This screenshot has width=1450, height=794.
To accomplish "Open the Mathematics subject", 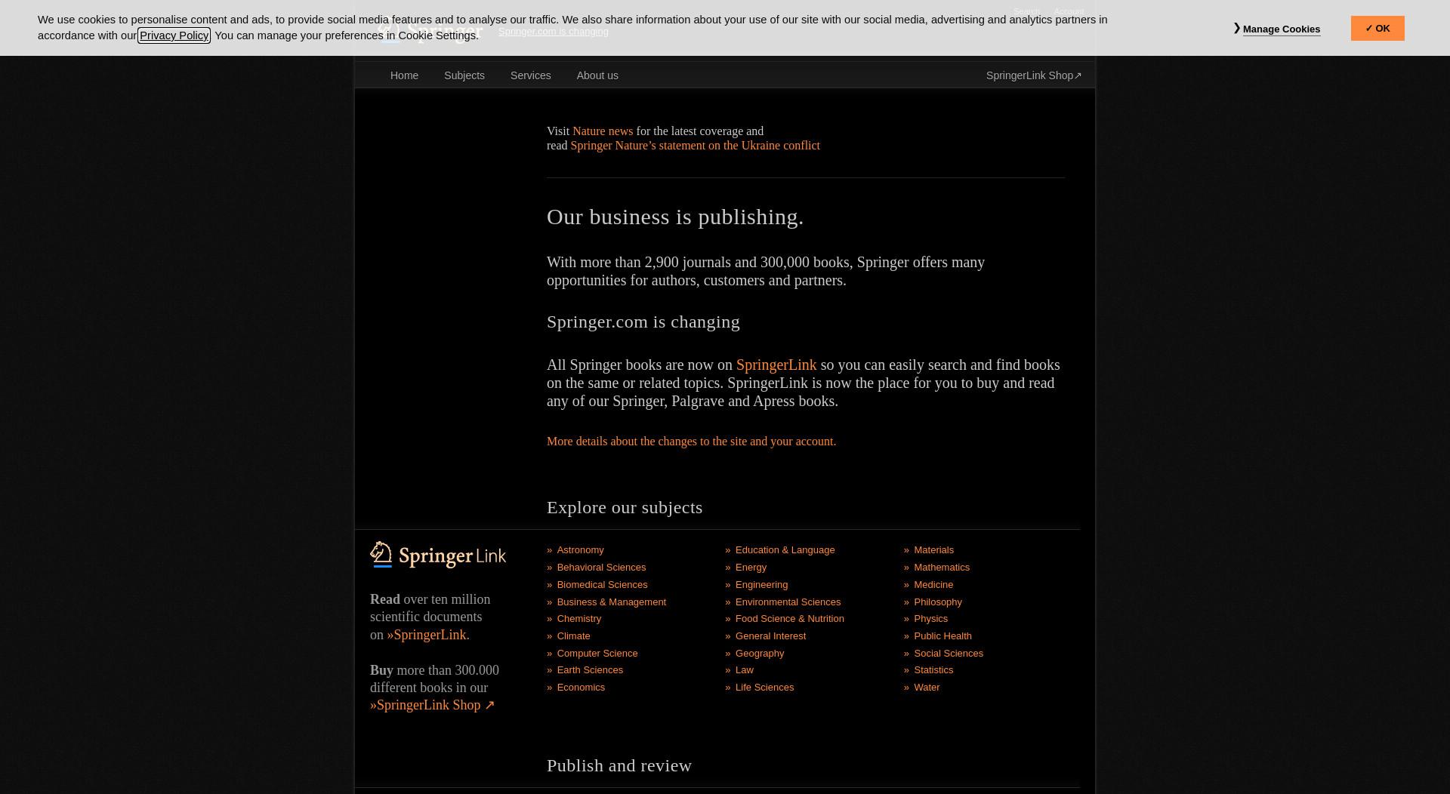I will tap(941, 568).
